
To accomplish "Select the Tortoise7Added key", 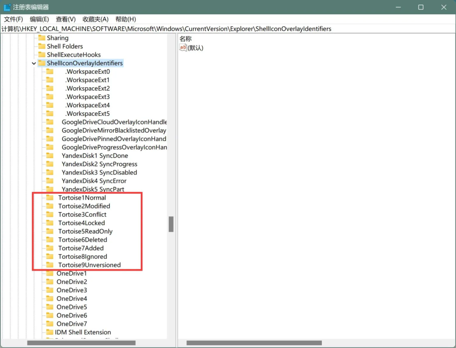I will tap(81, 248).
